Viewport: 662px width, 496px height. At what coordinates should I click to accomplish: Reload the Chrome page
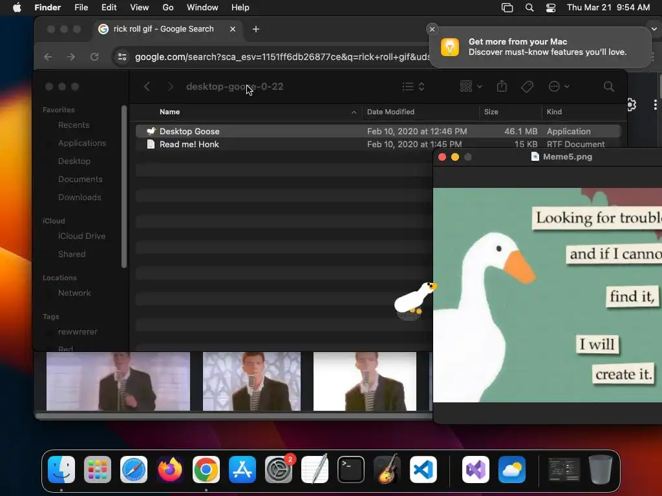94,57
